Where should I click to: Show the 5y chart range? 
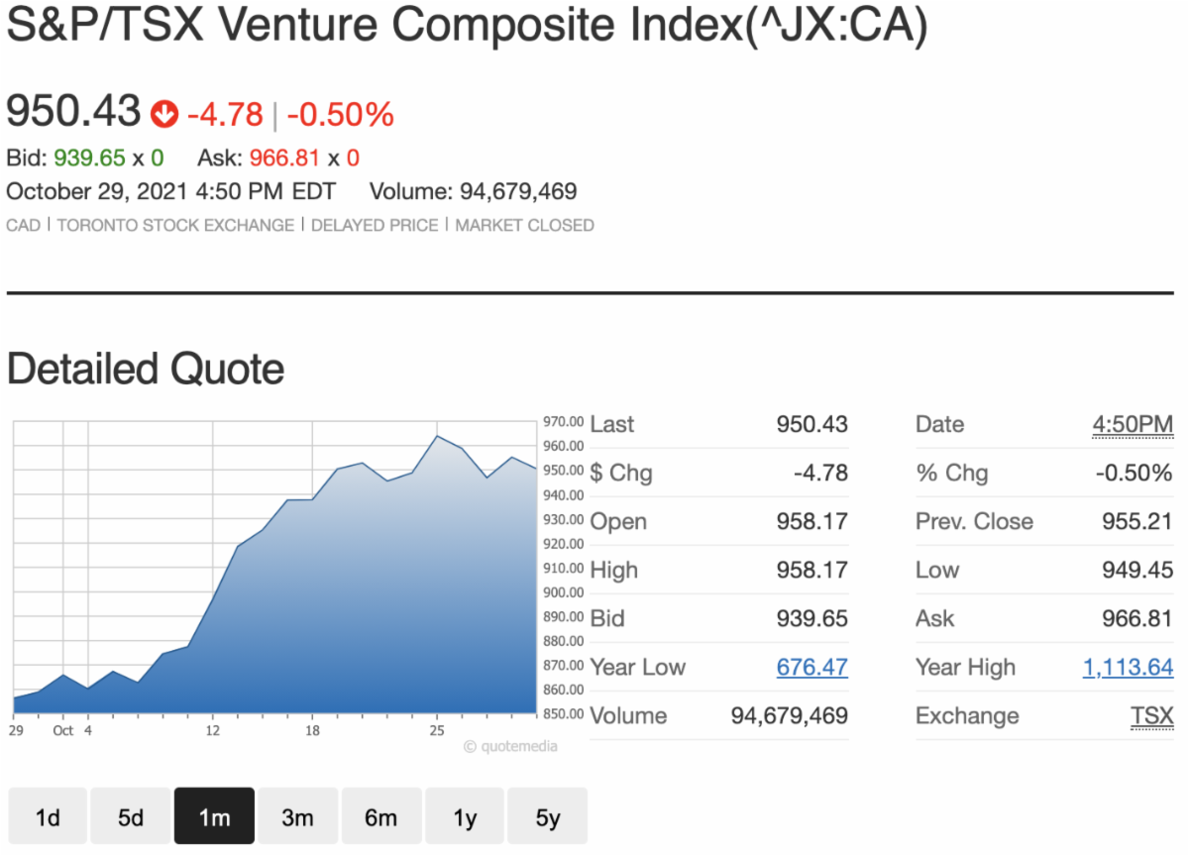[x=548, y=817]
